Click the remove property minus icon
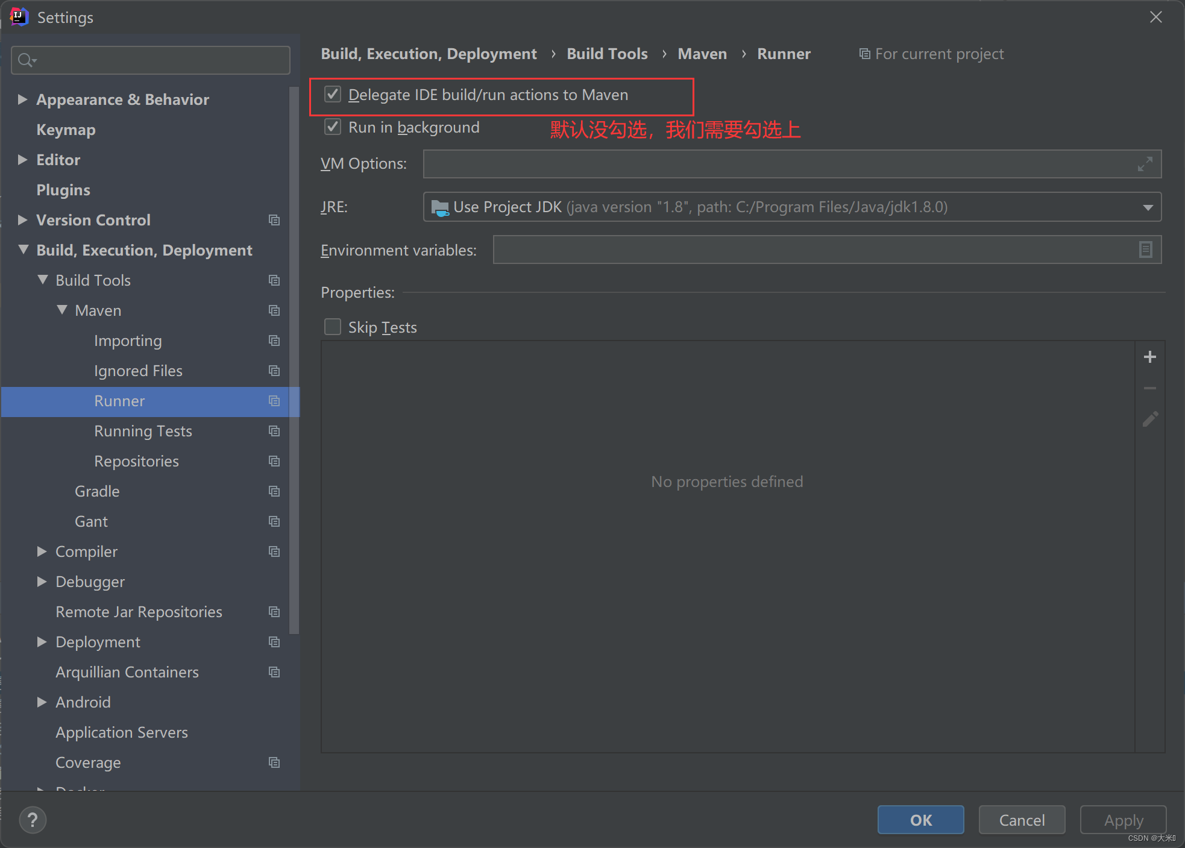Viewport: 1185px width, 848px height. click(x=1150, y=388)
